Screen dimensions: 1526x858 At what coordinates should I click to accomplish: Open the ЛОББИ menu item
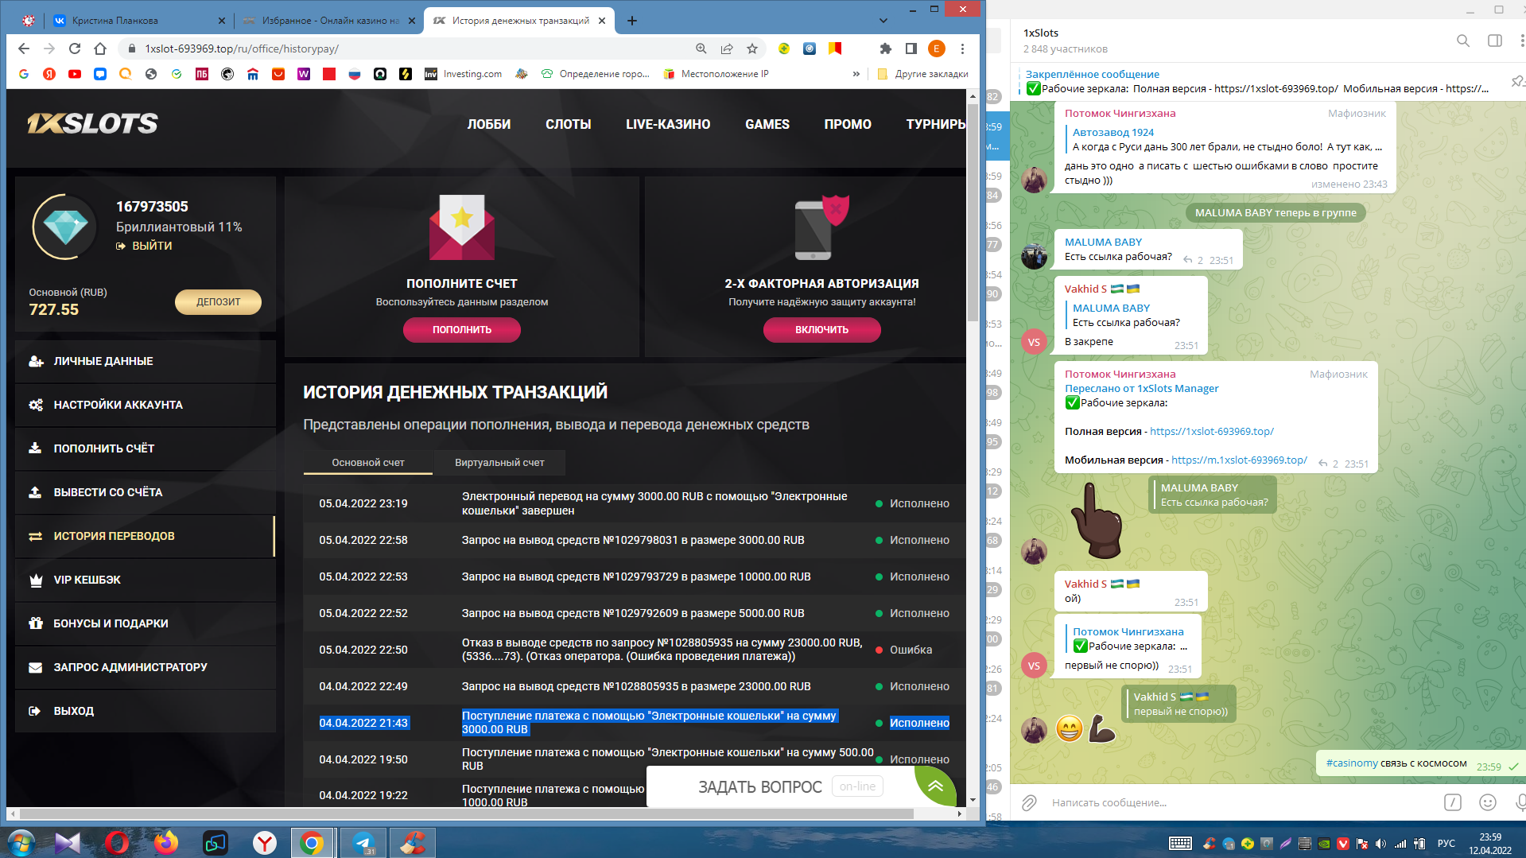(x=489, y=124)
